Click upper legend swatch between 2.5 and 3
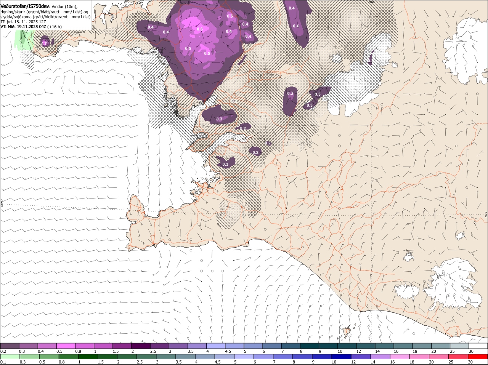Image resolution: width=488 pixels, height=365 pixels. pyautogui.click(x=159, y=346)
